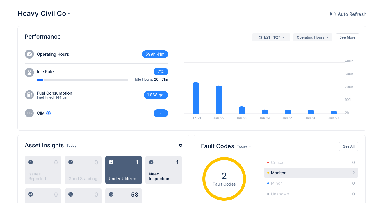Screen dimensions: 381x203
Task: Click the See More button in Performance
Action: pyautogui.click(x=347, y=37)
